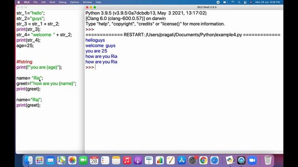Click the Python 3.9.5 version line
The image size is (298, 167).
[146, 13]
